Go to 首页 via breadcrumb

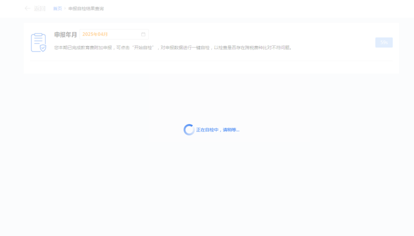point(57,8)
